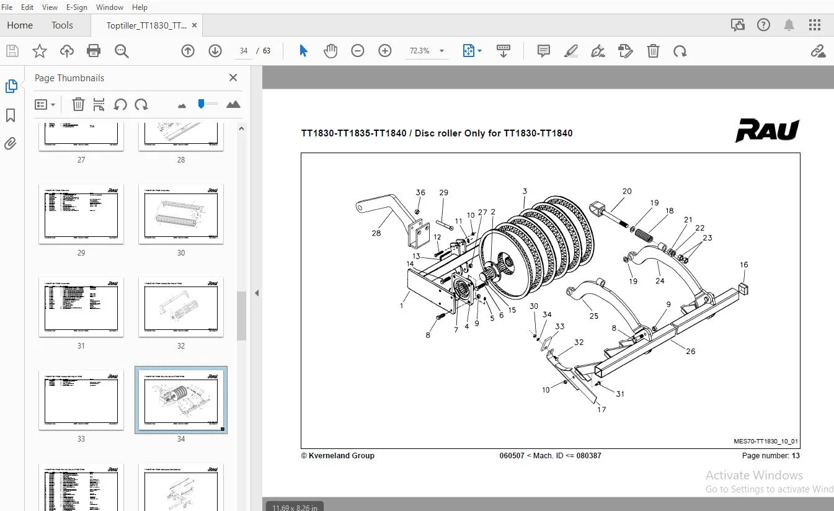Click the thumbnails scrollbar up arrow
The width and height of the screenshot is (834, 511).
click(x=242, y=128)
